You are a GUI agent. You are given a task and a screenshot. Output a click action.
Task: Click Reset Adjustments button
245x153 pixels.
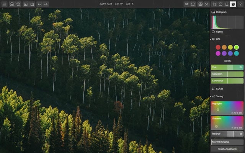[x=227, y=149]
